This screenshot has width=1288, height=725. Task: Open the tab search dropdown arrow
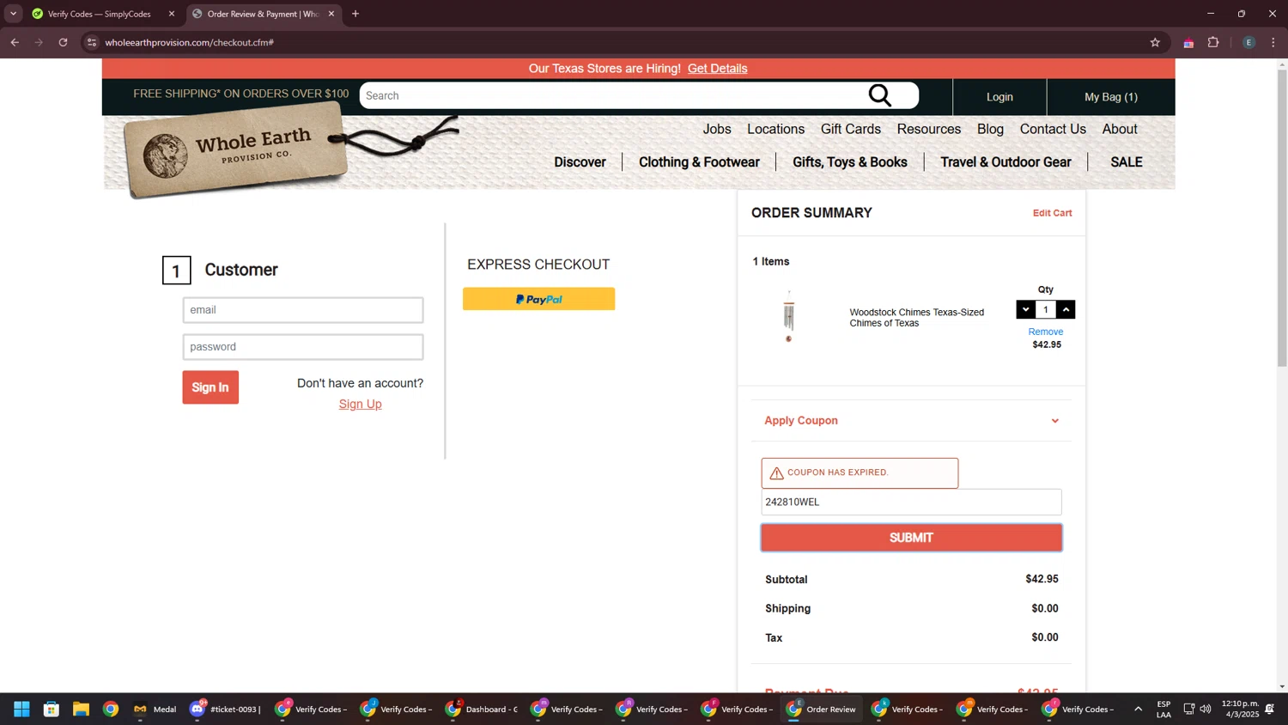point(13,14)
